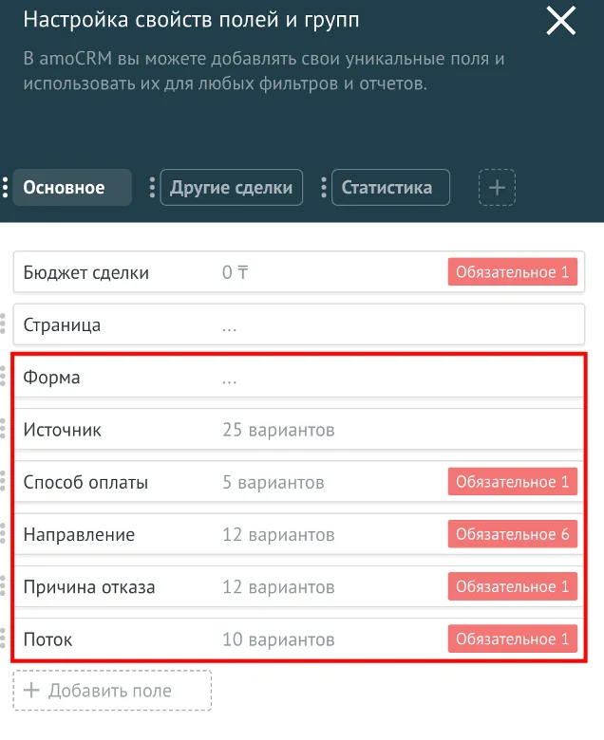Click drag handle dots beside Статистика tab
The width and height of the screenshot is (604, 740).
click(324, 187)
